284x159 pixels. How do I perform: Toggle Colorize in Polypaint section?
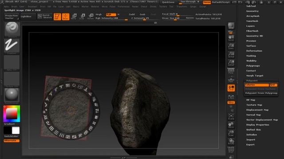[256, 85]
